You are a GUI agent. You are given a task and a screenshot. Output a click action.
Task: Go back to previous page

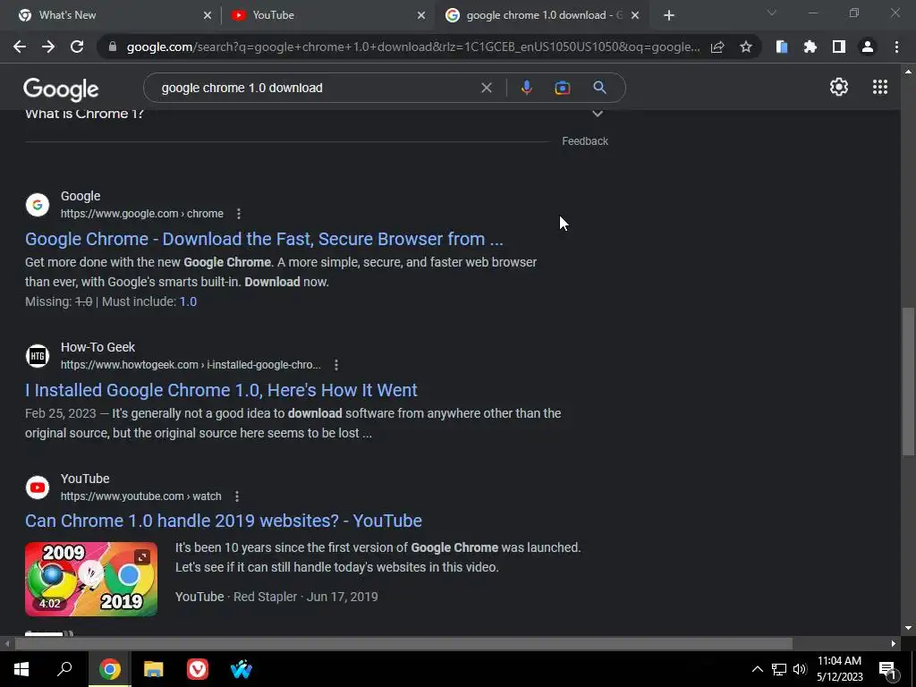[x=20, y=47]
